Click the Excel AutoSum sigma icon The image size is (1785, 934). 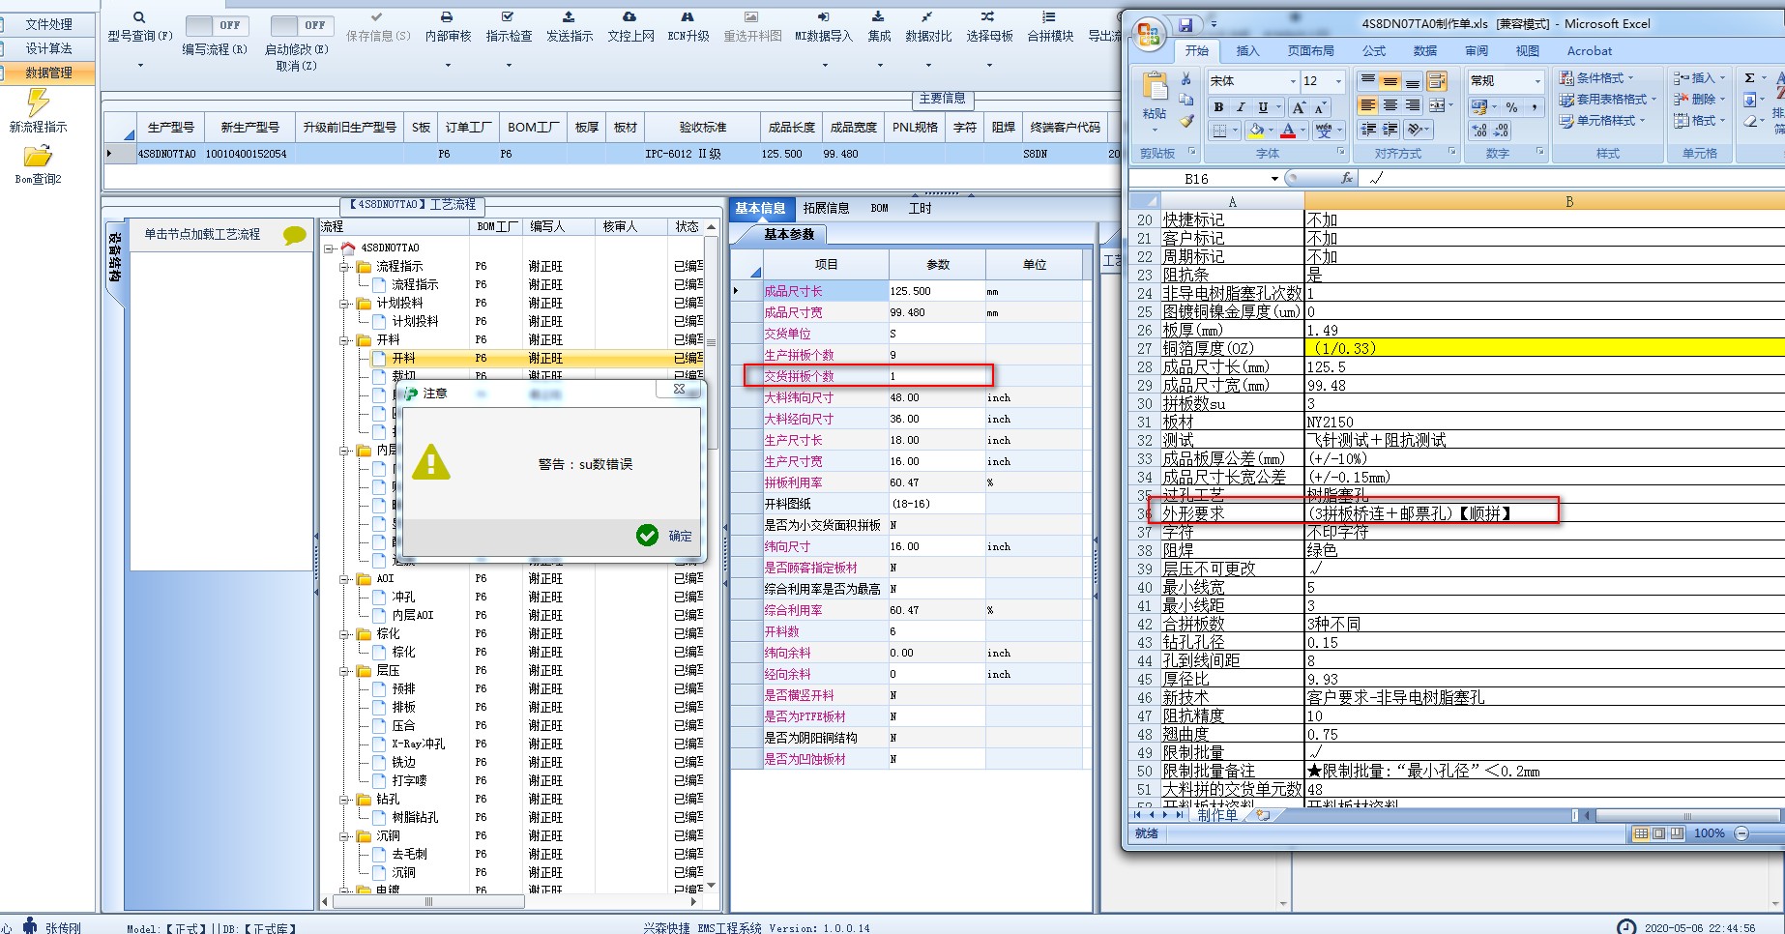1749,78
